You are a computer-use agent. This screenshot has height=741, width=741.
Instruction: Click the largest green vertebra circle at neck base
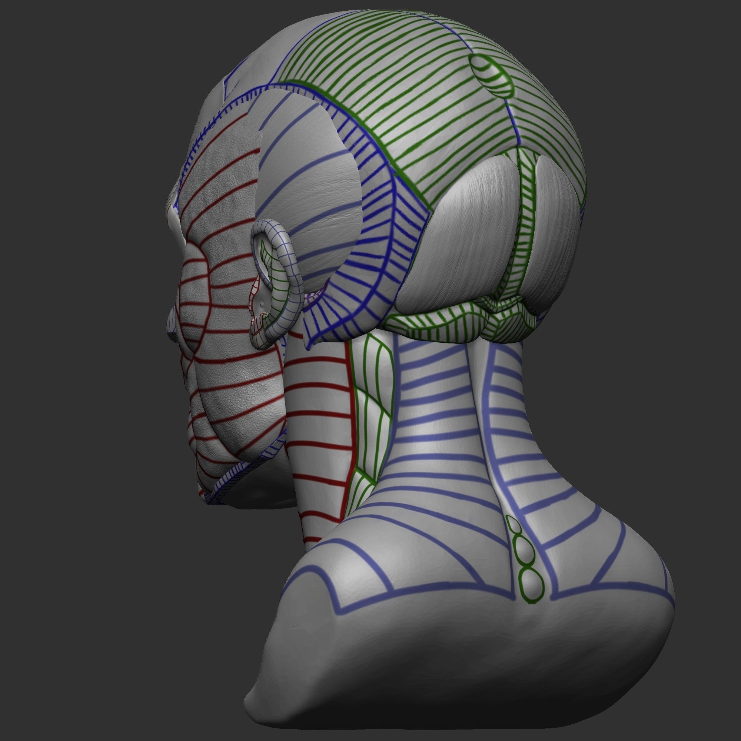coord(531,585)
